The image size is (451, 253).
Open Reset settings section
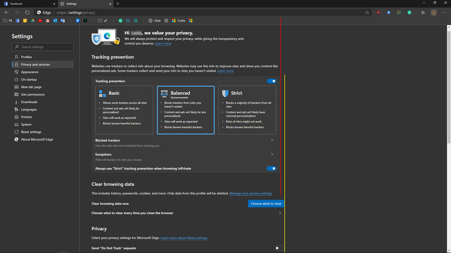coord(42,132)
